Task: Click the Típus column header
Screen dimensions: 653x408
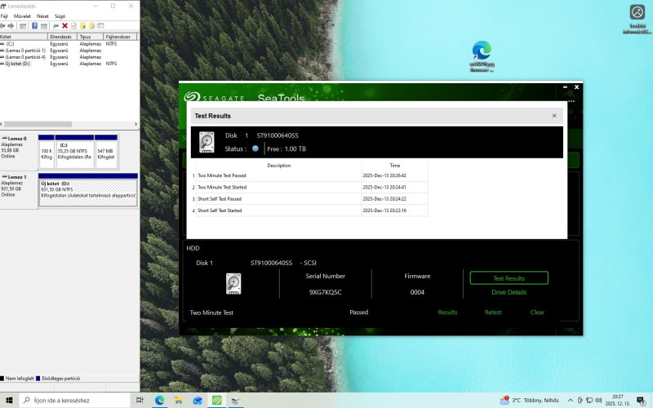Action: [x=91, y=37]
